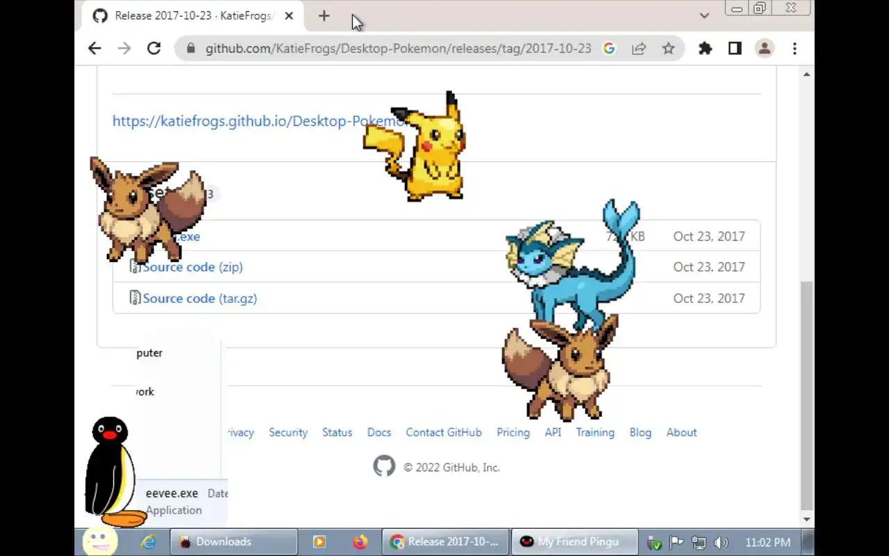The height and width of the screenshot is (556, 889).
Task: Open the Docs footer link
Action: [379, 432]
